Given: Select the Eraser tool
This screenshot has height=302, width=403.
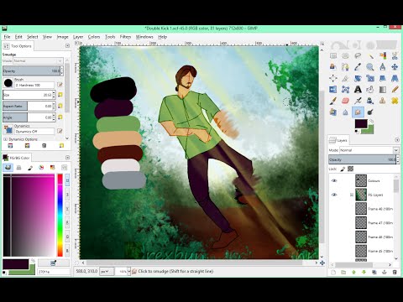Looking at the screenshot, I should tap(346, 101).
